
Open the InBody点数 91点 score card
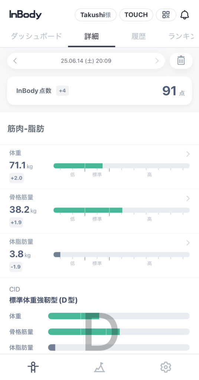(99, 91)
